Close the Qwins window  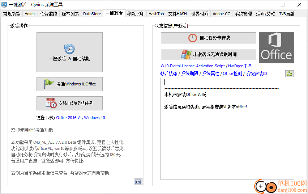click(299, 5)
